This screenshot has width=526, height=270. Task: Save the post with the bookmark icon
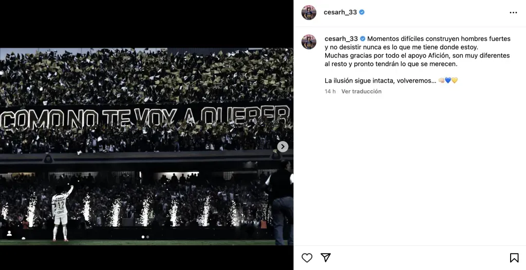point(514,258)
